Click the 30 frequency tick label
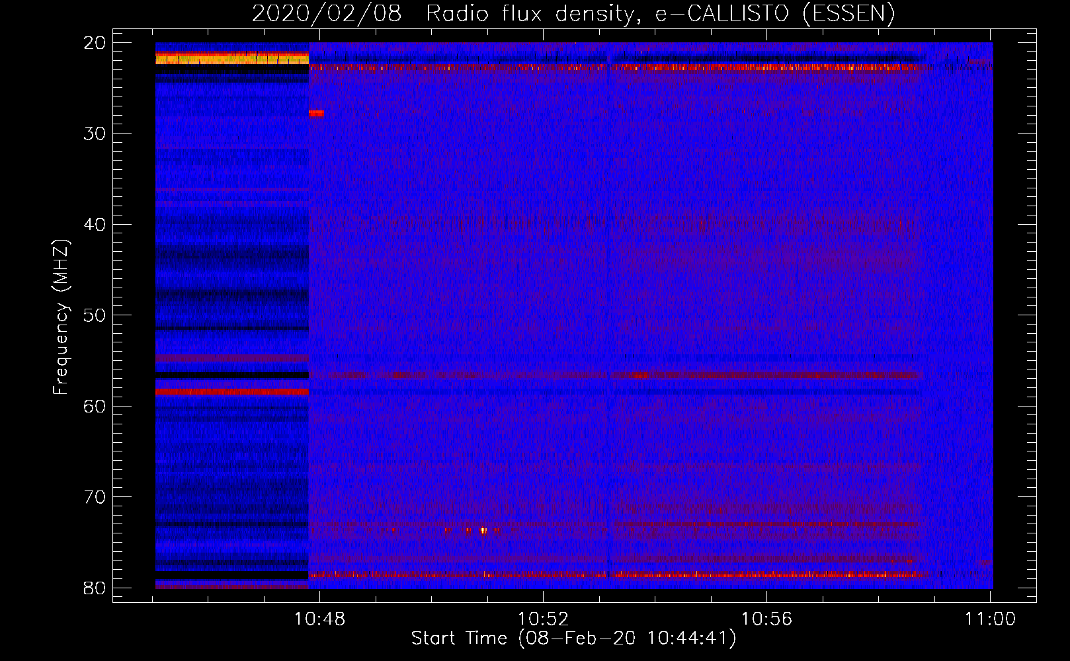1070x661 pixels. [x=95, y=134]
